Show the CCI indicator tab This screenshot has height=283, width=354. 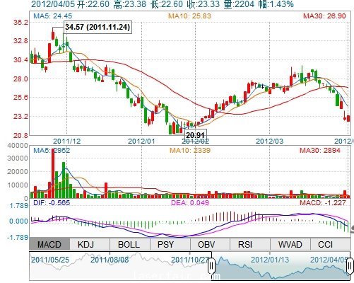tap(325, 244)
